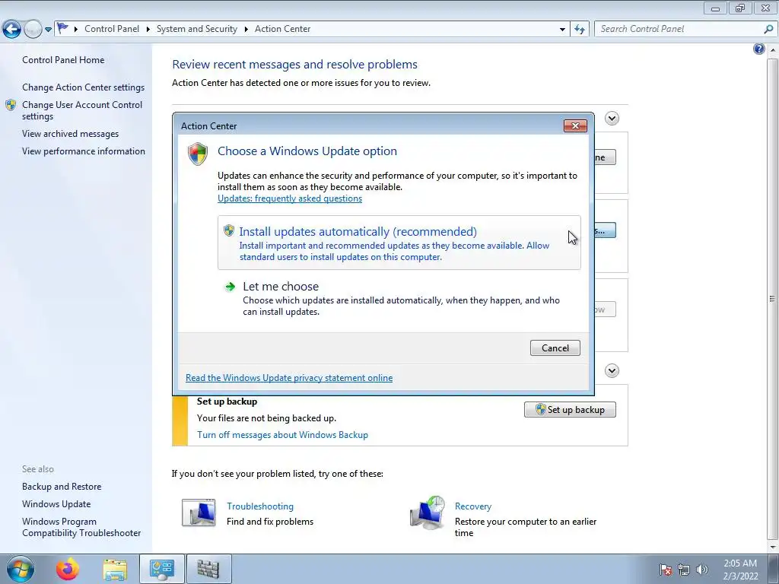This screenshot has width=779, height=584.
Task: Close the Action Center dialog
Action: pos(575,126)
